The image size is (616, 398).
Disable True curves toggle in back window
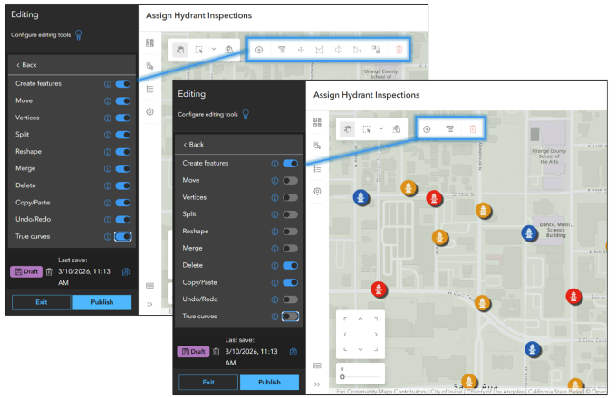coord(123,236)
